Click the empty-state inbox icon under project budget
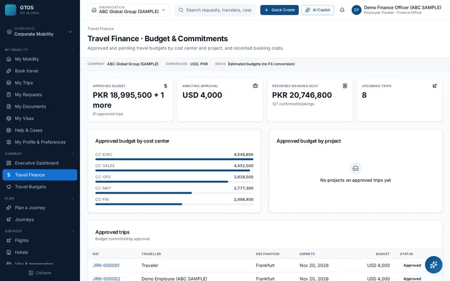 (355, 169)
